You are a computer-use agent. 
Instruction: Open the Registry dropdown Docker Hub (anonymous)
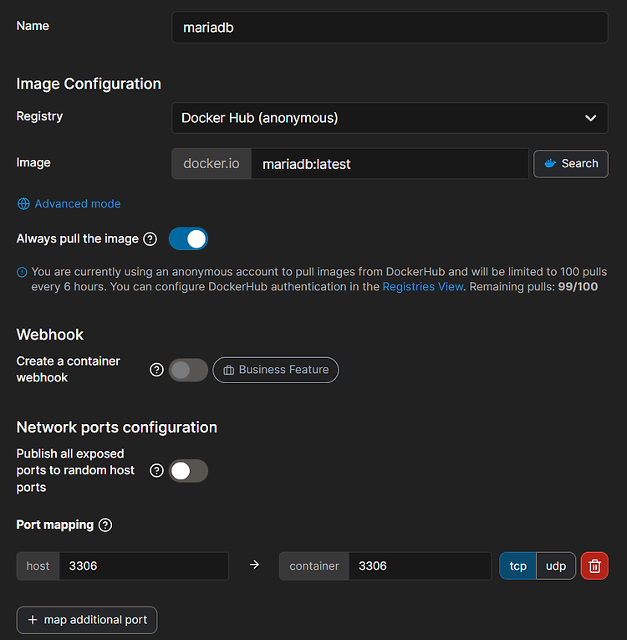(390, 118)
